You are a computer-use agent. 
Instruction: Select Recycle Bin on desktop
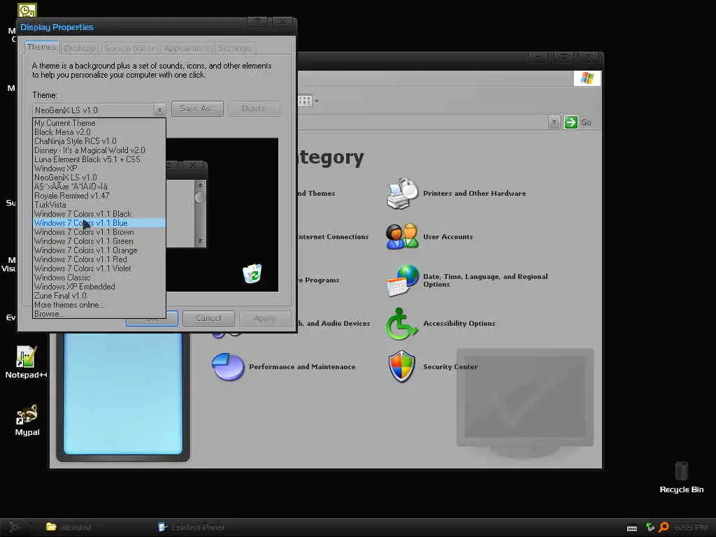681,478
